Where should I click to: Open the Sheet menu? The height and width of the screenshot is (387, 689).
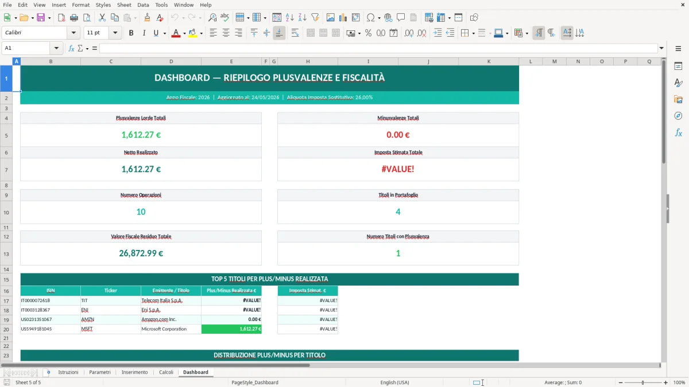pos(124,5)
